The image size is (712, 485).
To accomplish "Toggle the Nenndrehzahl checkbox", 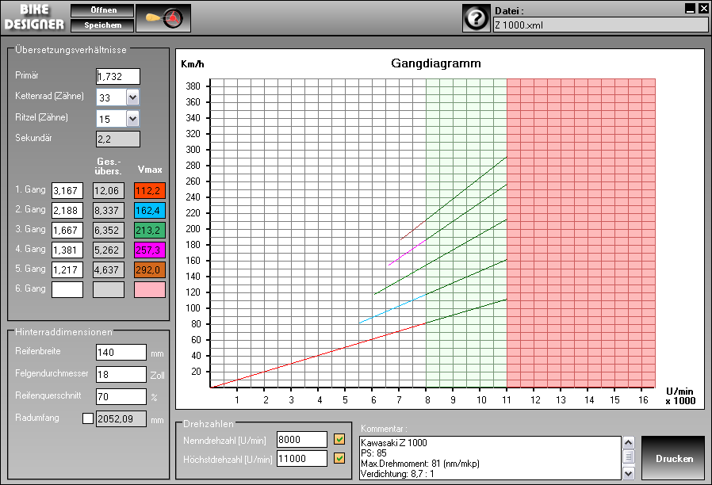I will 339,439.
